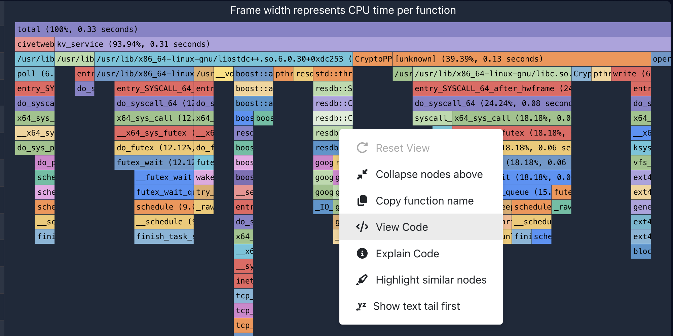Viewport: 673px width, 336px height.
Task: Click the Show text tail first icon
Action: tap(361, 306)
